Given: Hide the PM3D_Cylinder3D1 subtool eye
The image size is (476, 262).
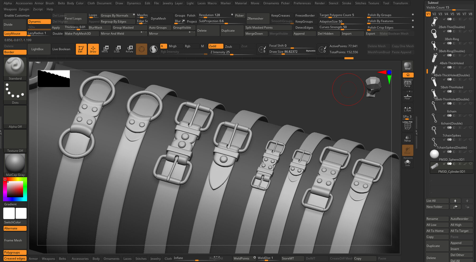Looking at the screenshot, I should click(x=470, y=164).
